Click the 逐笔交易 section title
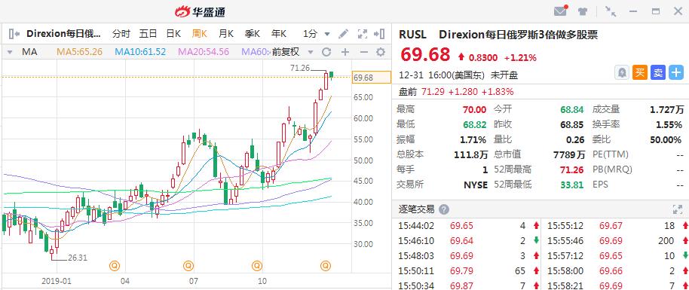The width and height of the screenshot is (689, 290). point(416,209)
